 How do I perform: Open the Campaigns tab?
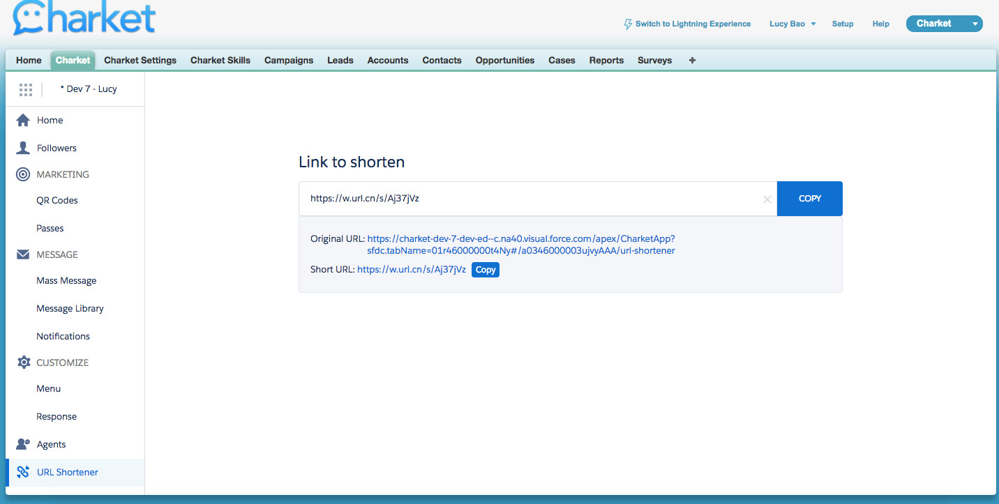(x=289, y=60)
